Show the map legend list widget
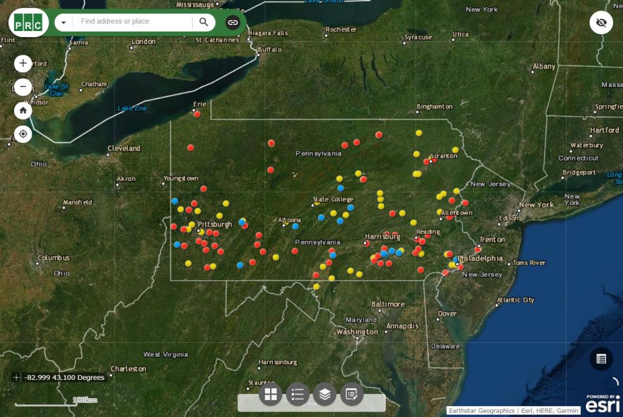623x417 pixels. pos(298,395)
